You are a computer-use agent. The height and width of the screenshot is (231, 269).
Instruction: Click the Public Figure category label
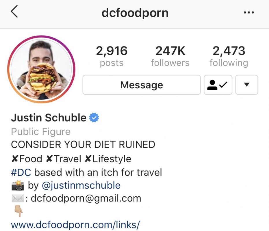pyautogui.click(x=41, y=132)
